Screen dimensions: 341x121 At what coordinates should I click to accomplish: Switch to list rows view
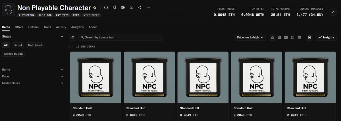[292, 37]
